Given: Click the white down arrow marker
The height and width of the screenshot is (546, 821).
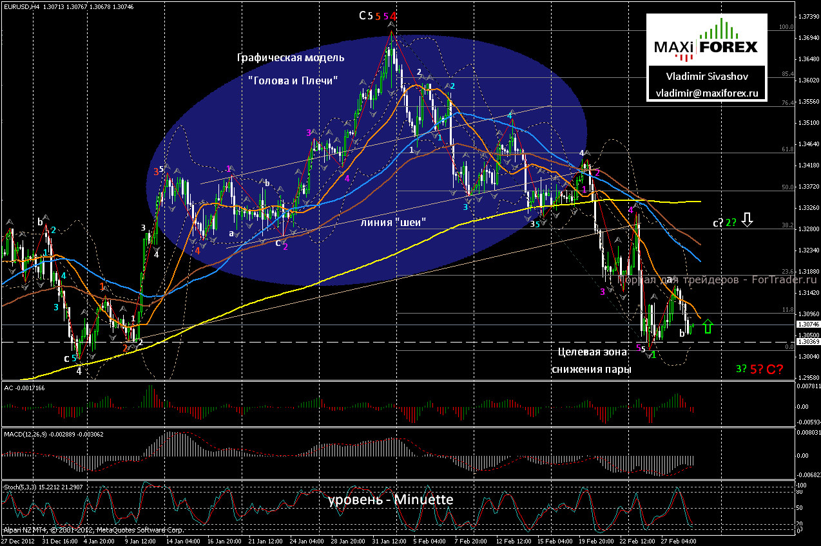Looking at the screenshot, I should (747, 221).
